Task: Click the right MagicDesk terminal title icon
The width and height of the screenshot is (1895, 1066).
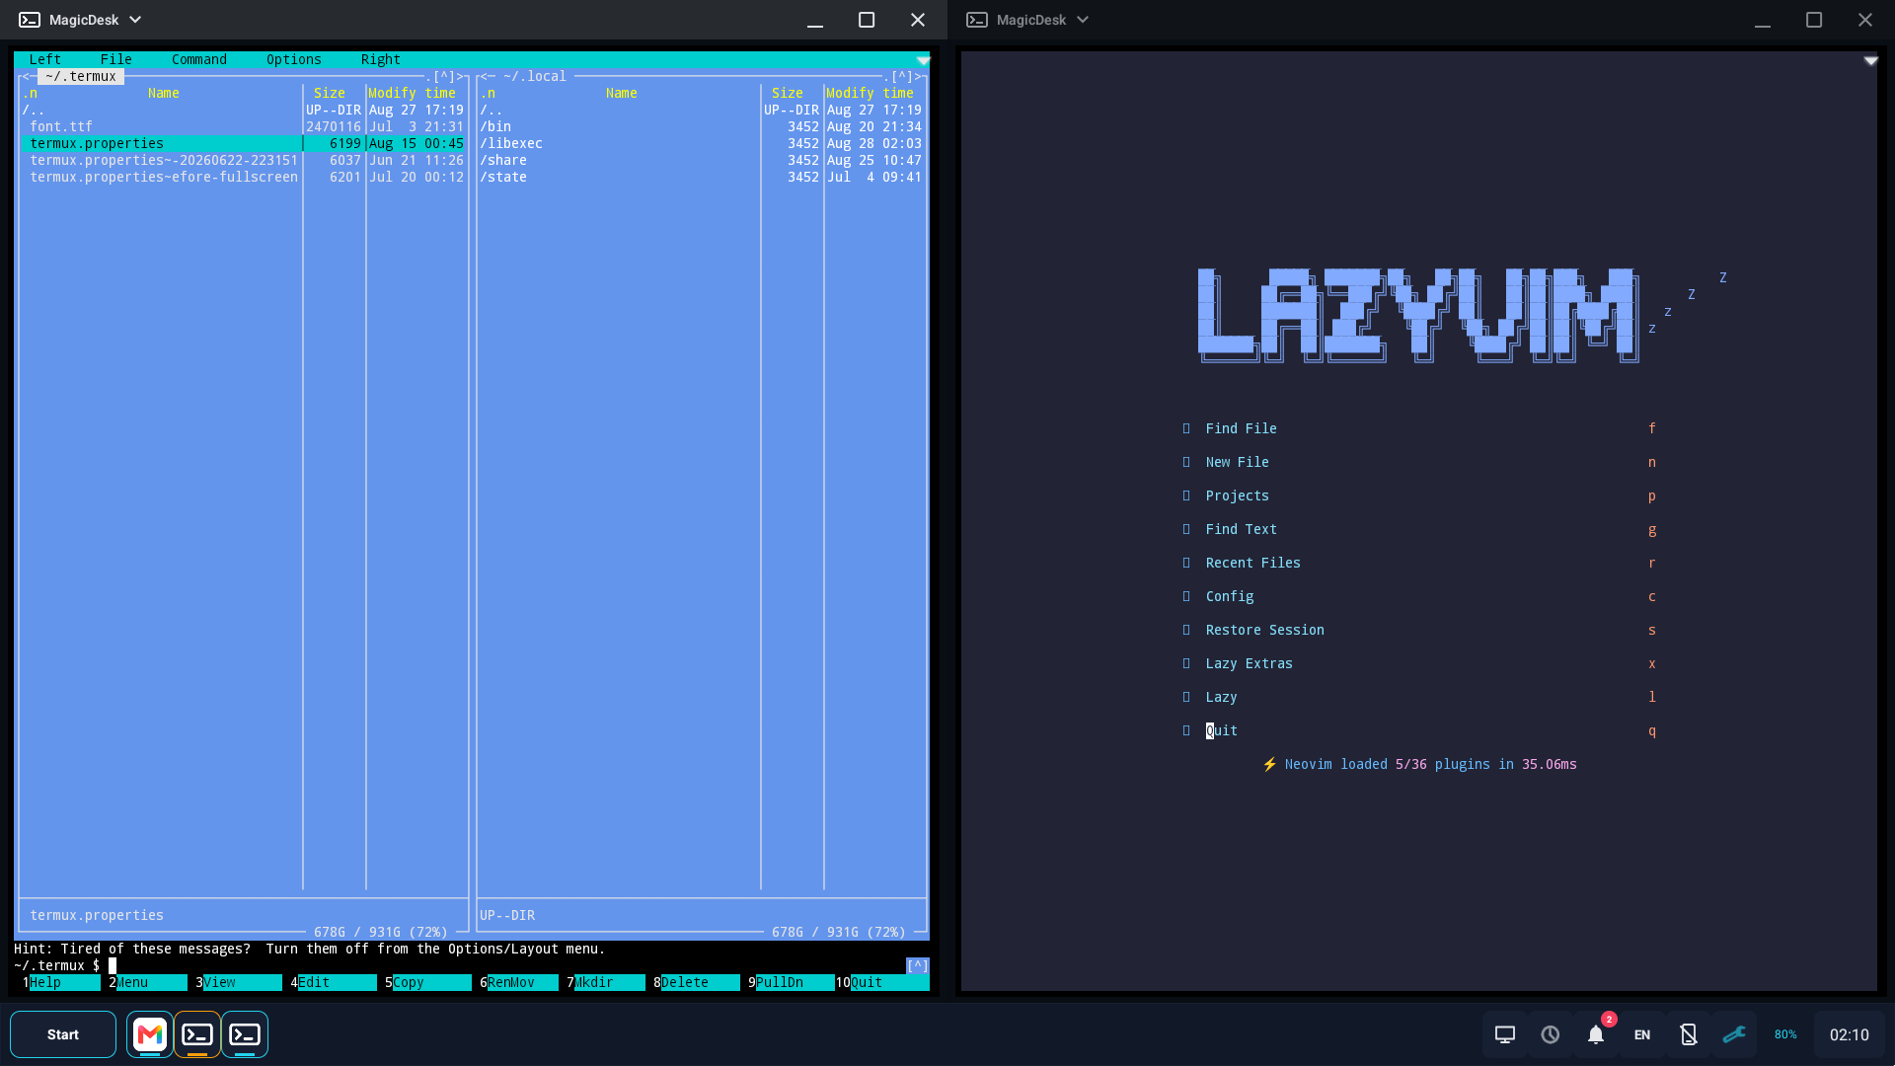Action: (x=977, y=20)
